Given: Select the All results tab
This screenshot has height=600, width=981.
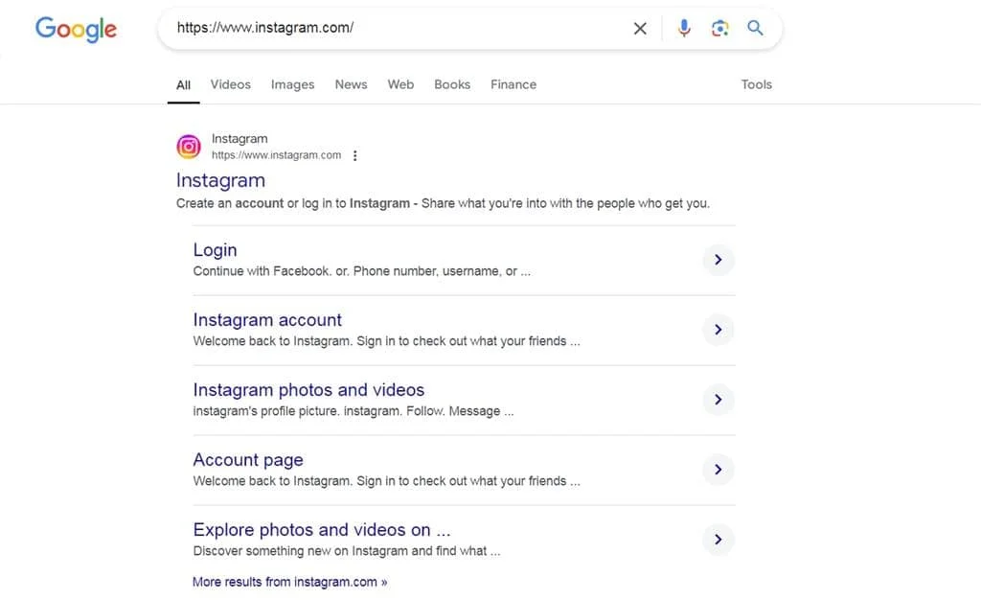Looking at the screenshot, I should (183, 85).
